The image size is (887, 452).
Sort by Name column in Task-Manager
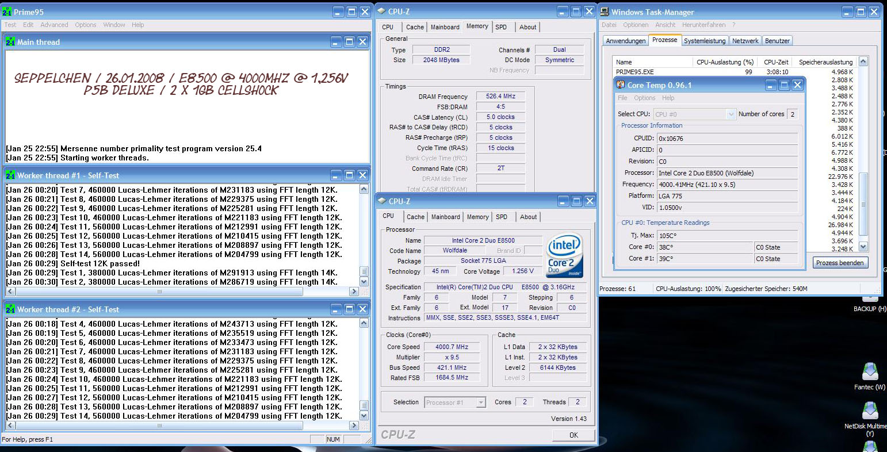[x=652, y=62]
